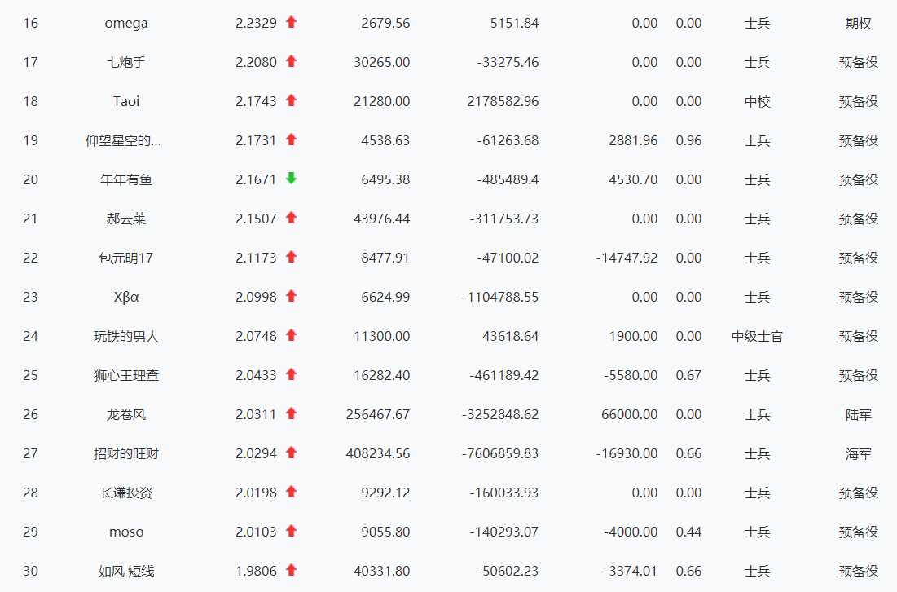Click the 期权 category label for omega
The image size is (897, 592).
click(858, 24)
